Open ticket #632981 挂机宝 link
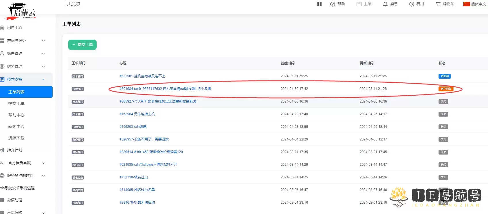Image resolution: width=488 pixels, height=214 pixels. coord(142,76)
